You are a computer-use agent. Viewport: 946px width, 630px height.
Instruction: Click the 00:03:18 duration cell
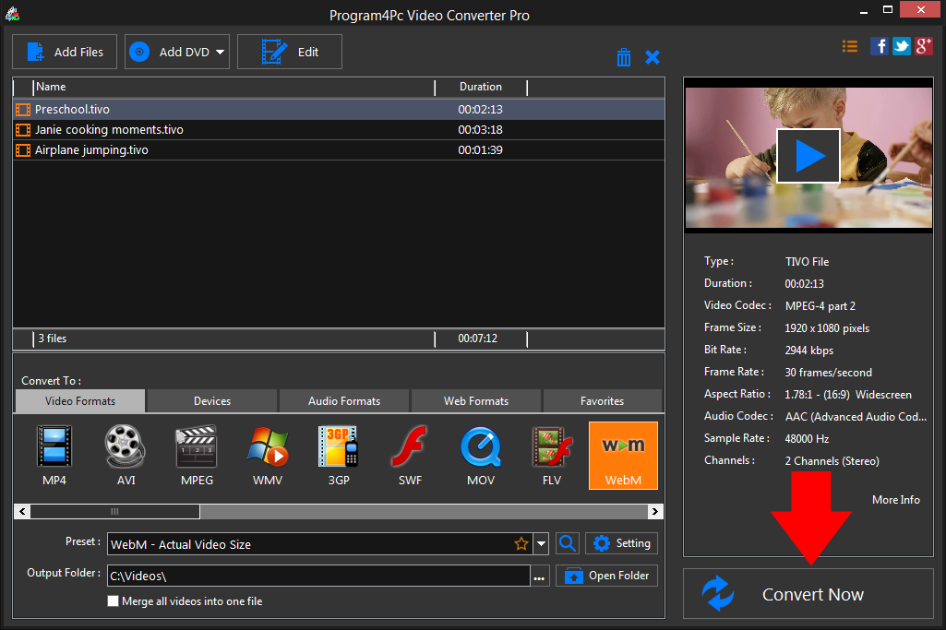(x=480, y=130)
